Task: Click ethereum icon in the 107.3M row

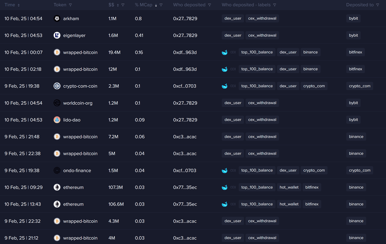Action: tap(57, 187)
